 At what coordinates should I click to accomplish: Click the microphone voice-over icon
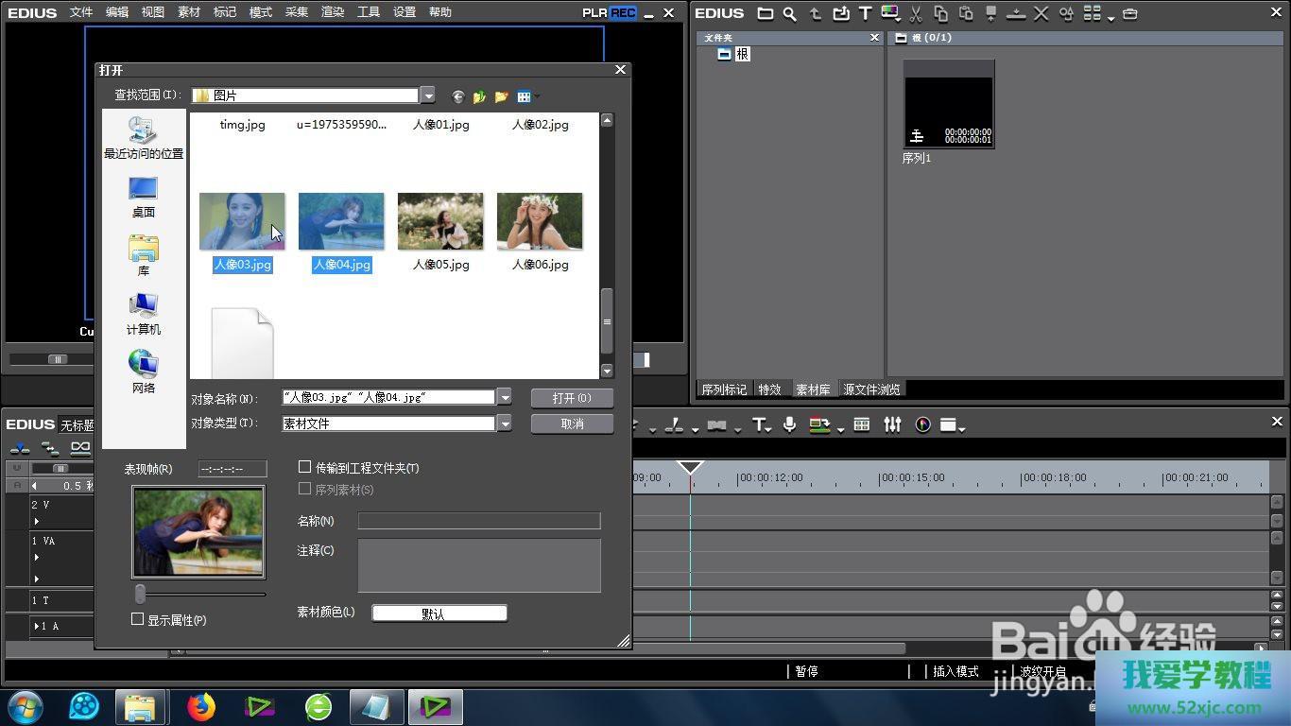click(789, 425)
